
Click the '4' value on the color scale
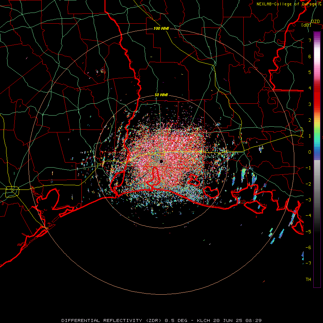310,88
